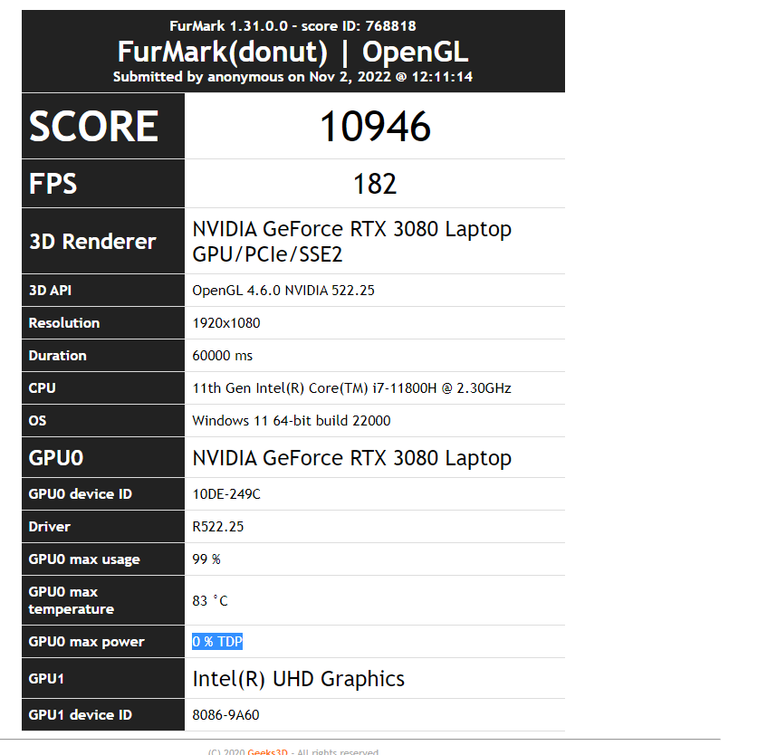Click the '3D Renderer' label
The width and height of the screenshot is (767, 755).
(x=92, y=242)
